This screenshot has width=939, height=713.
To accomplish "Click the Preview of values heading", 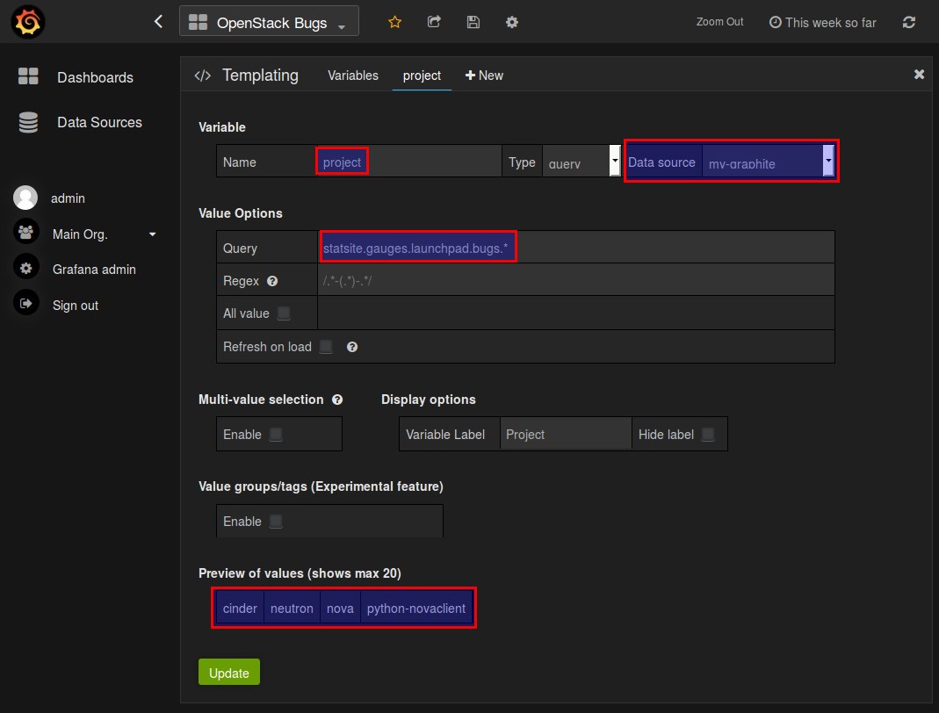I will 300,573.
